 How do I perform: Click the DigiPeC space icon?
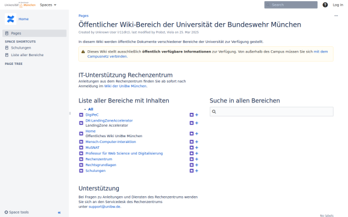click(81, 115)
